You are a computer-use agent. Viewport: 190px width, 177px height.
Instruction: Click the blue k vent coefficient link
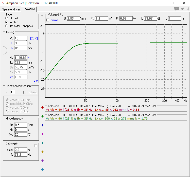[x=28, y=58]
